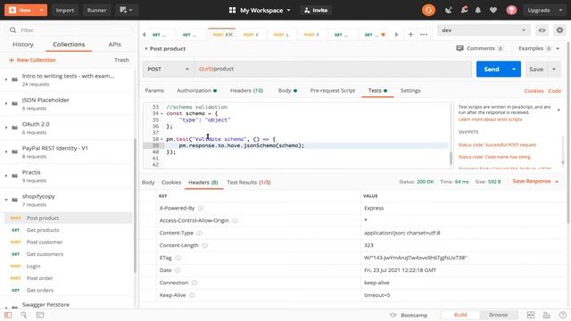Click the two-pane layout icon
Image resolution: width=571 pixels, height=321 pixels.
pos(531,315)
